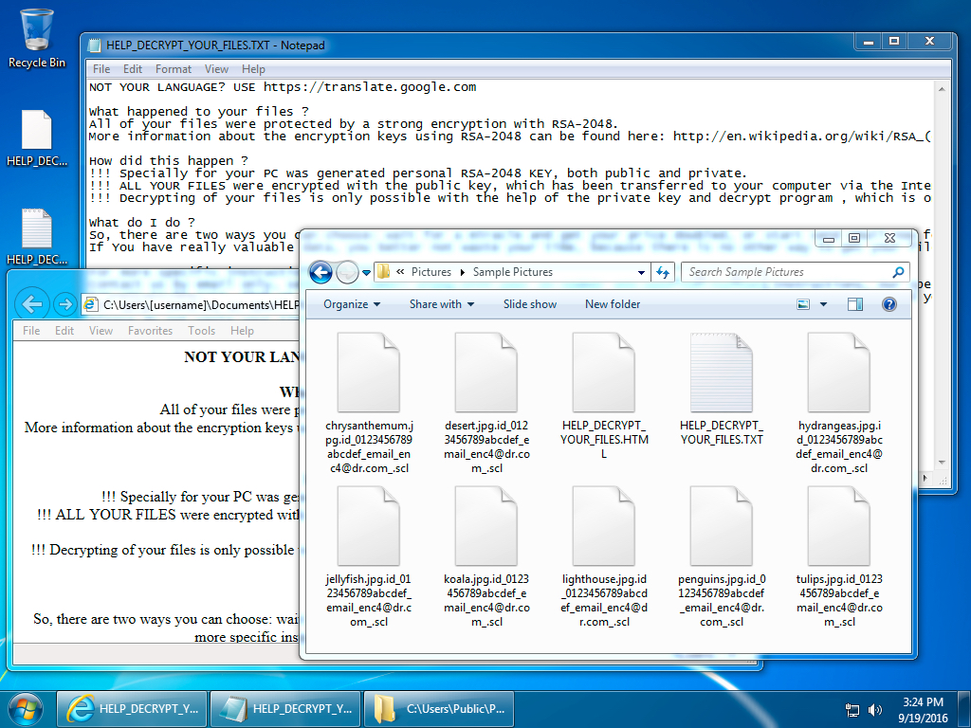Open Internet Explorer's Edit menu
Viewport: 971px width, 728px height.
click(x=64, y=331)
